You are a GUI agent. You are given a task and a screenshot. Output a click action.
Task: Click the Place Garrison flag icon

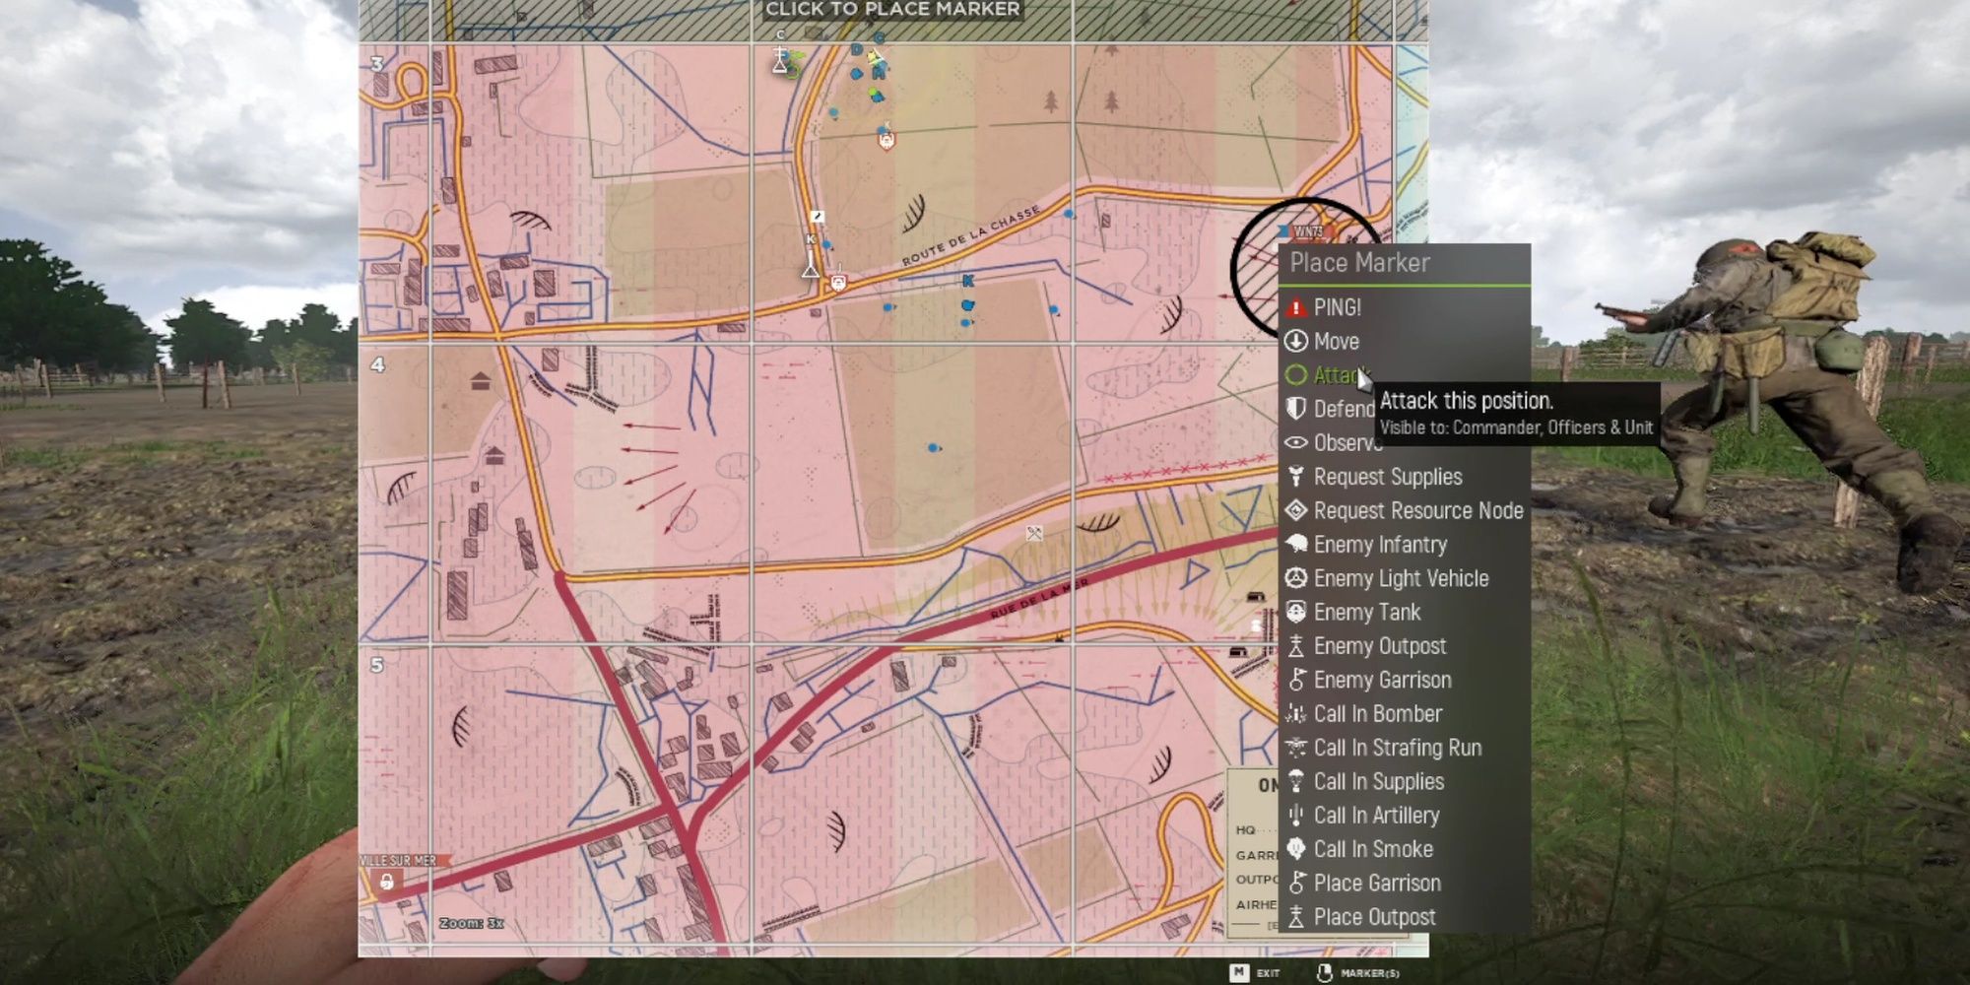(1296, 883)
